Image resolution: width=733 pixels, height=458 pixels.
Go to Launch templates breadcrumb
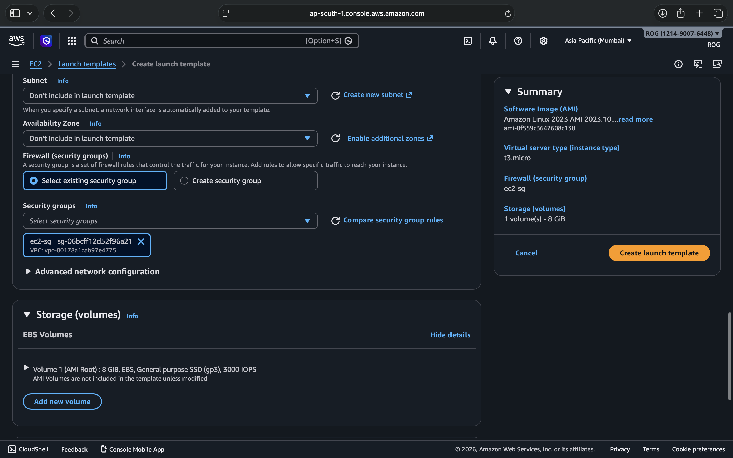pos(87,64)
